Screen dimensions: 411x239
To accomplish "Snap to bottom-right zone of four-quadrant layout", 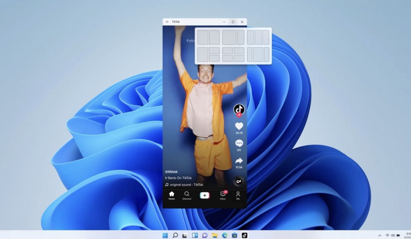I will (x=239, y=58).
